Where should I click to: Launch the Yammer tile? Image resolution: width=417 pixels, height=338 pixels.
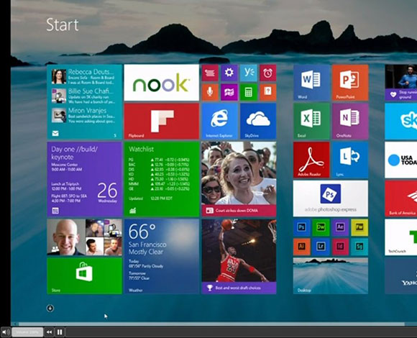(248, 73)
